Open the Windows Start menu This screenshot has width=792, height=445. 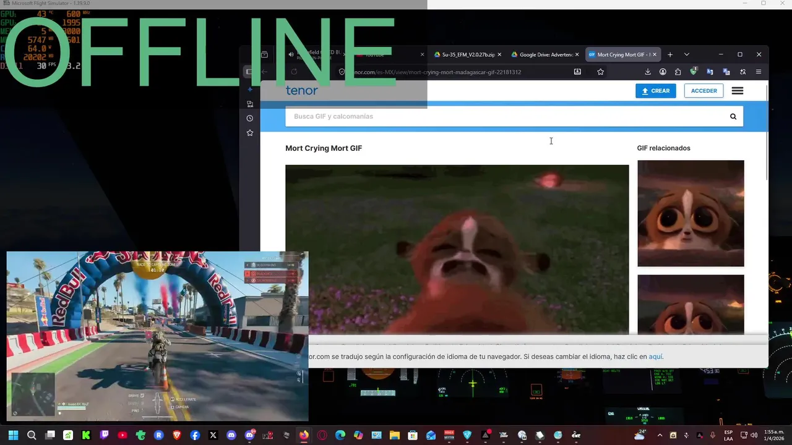pyautogui.click(x=14, y=435)
